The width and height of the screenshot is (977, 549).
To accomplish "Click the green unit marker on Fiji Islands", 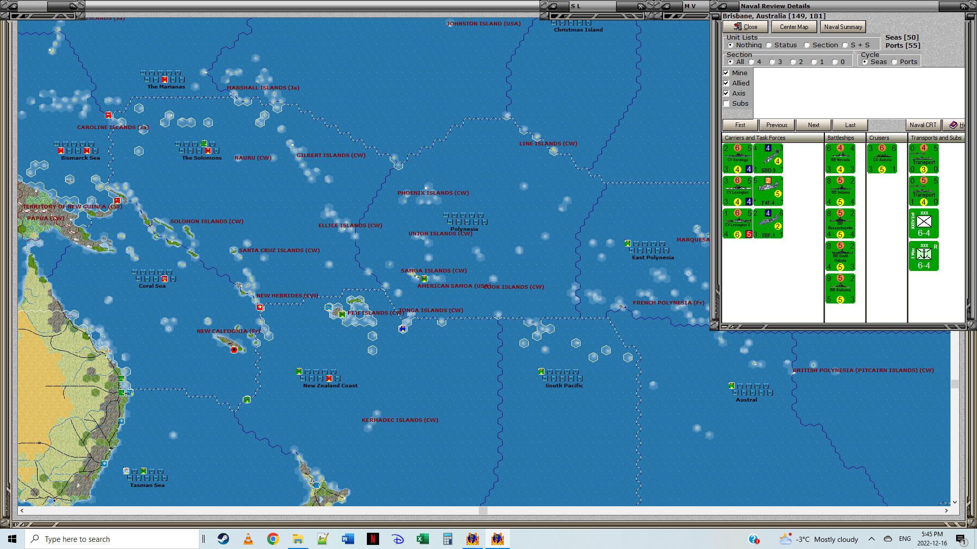I will (x=342, y=315).
